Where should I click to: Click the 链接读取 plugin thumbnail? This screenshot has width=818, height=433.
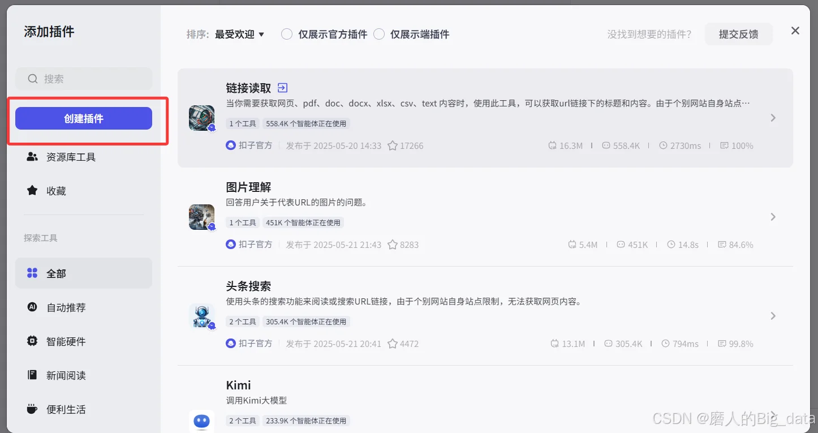coord(202,118)
